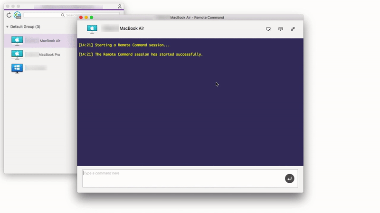
Task: Start remote desktop control via monitor icon
Action: click(268, 29)
